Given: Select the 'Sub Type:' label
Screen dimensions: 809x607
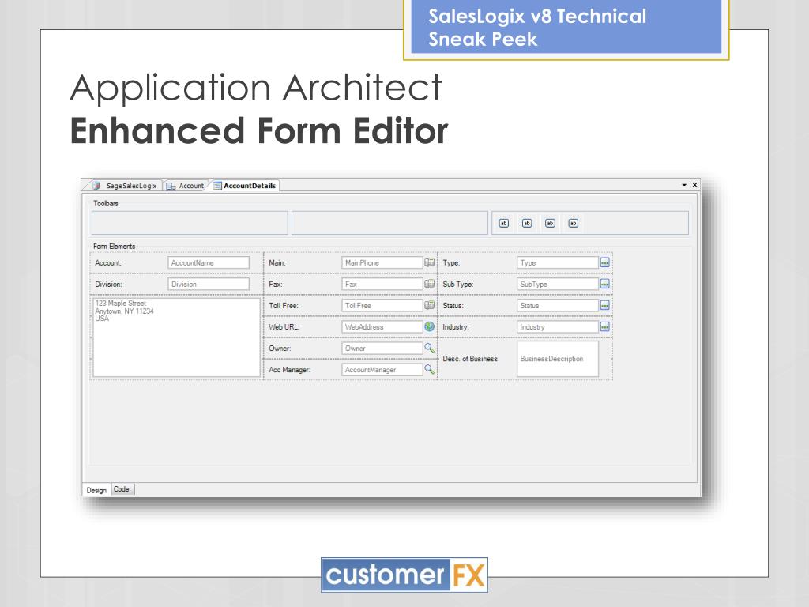Looking at the screenshot, I should coord(457,284).
